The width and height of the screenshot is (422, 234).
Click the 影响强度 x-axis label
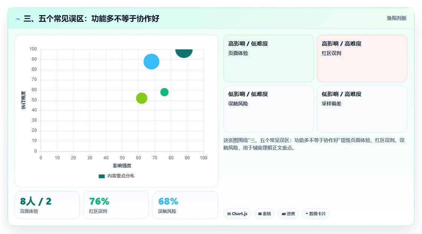(x=122, y=165)
